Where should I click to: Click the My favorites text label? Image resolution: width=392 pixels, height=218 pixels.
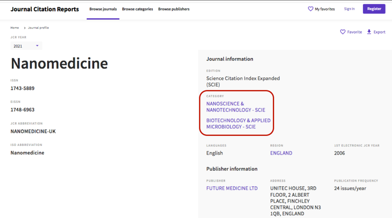(x=324, y=9)
